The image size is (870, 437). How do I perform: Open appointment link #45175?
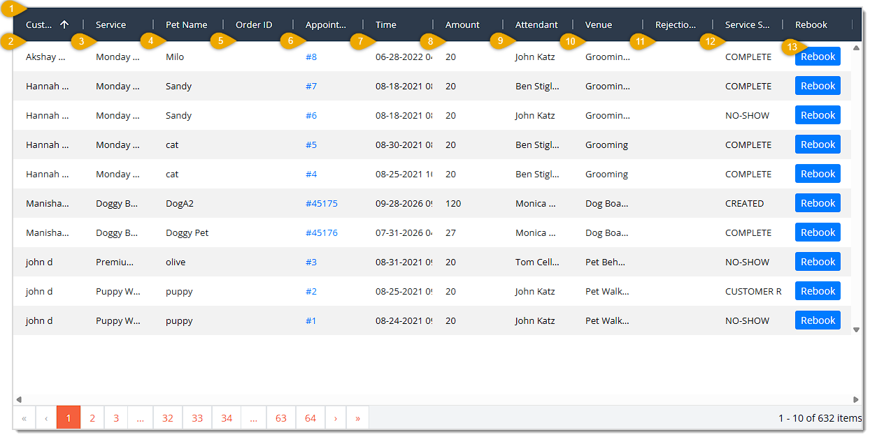[x=322, y=203]
